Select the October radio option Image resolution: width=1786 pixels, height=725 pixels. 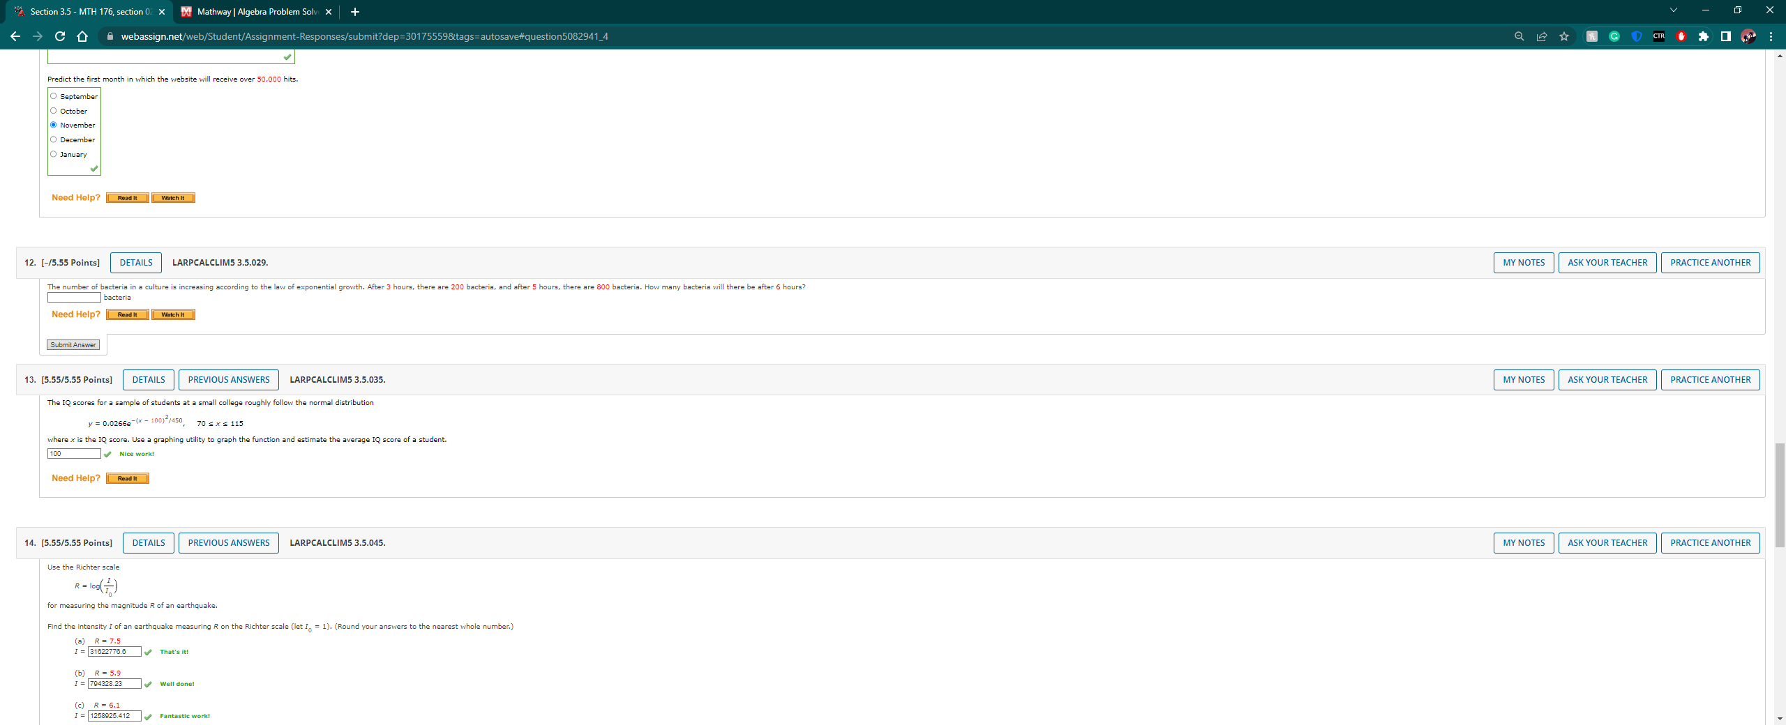53,111
